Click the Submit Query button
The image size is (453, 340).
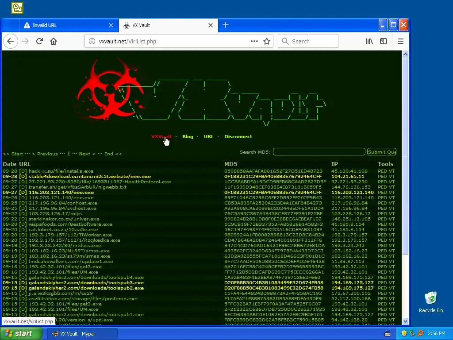pos(382,152)
